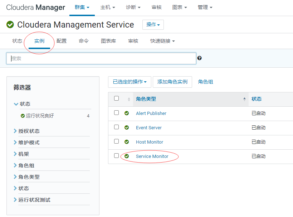Expand the collapsed 状态 filter near bottom
Image resolution: width=293 pixels, height=217 pixels.
pos(21,188)
